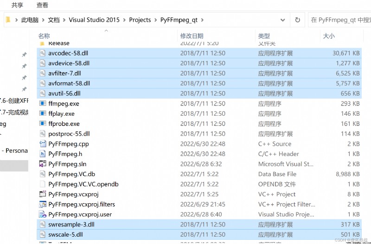This screenshot has width=371, height=244.
Task: Click avcodec-58.dll file name
Action: click(68, 53)
